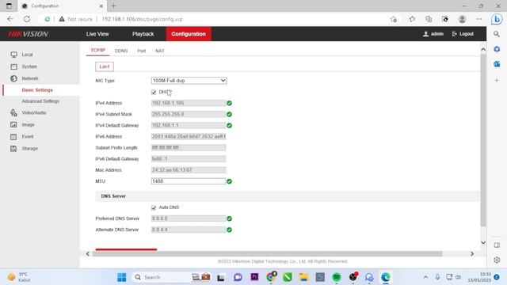Open the Local settings monitor icon
The image size is (507, 285).
tap(13, 55)
